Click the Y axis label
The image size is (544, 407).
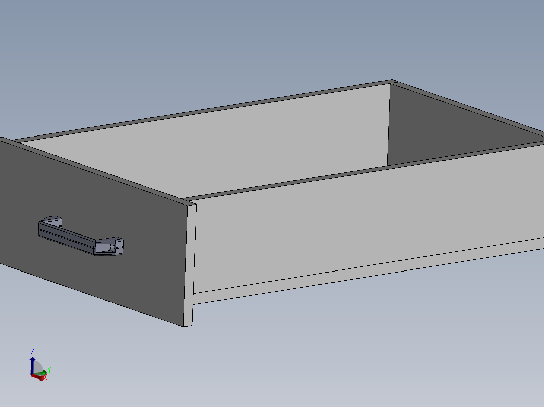point(49,369)
